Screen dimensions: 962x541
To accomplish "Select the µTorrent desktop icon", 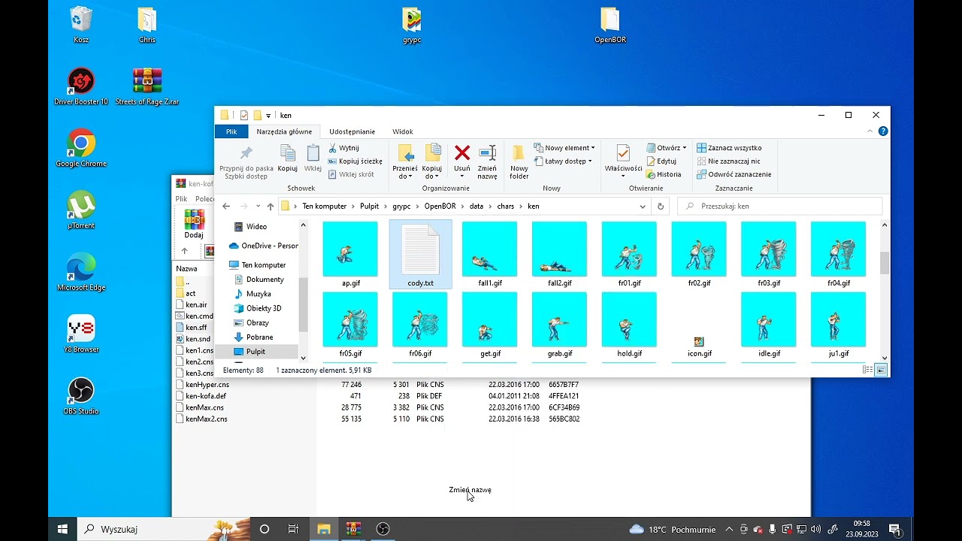I will [81, 210].
